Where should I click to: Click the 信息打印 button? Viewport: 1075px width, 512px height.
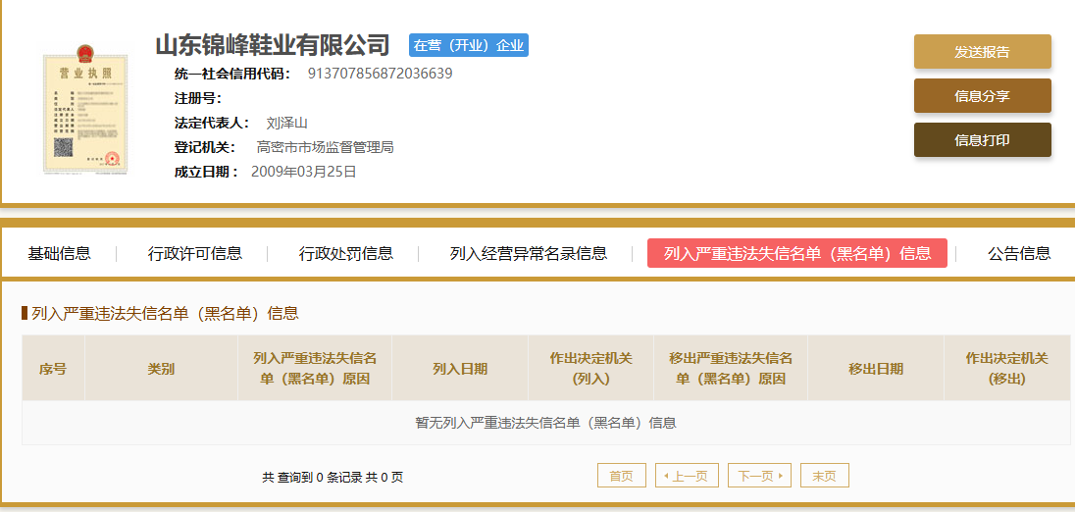point(982,140)
